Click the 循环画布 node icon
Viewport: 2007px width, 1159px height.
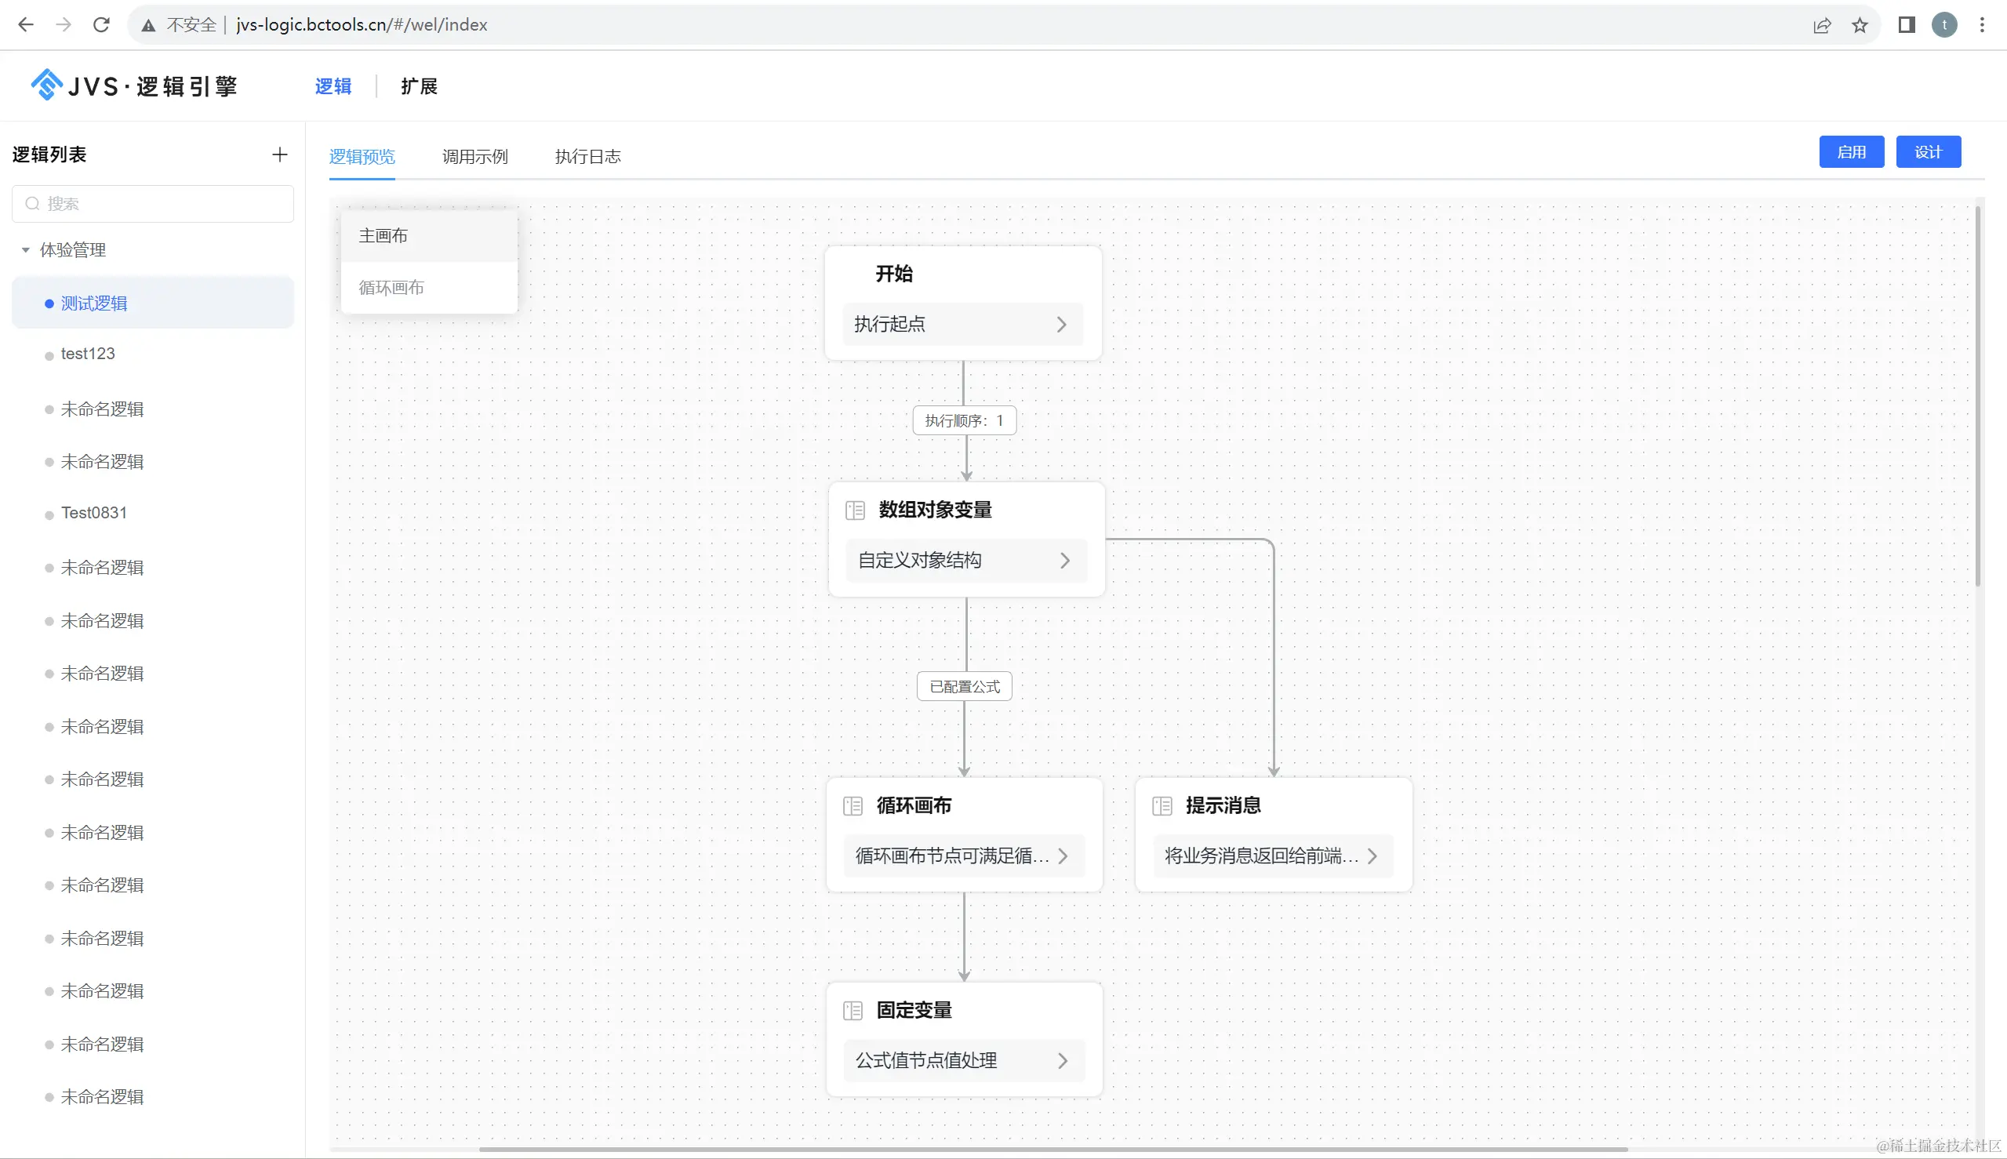[853, 805]
